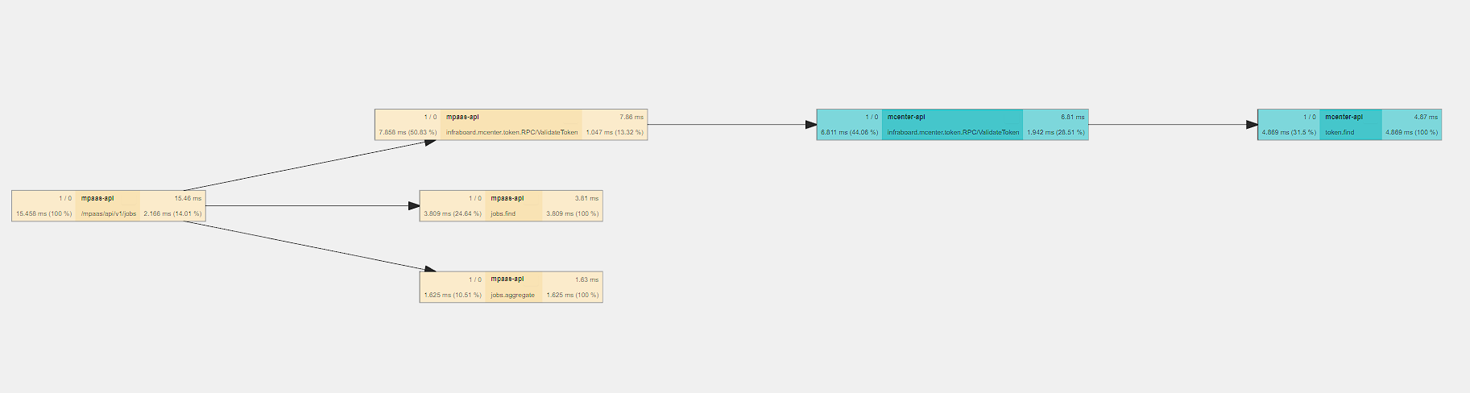Viewport: 1470px width, 393px height.
Task: Click the 3.809 ms (24.64 %) cell
Action: point(452,214)
